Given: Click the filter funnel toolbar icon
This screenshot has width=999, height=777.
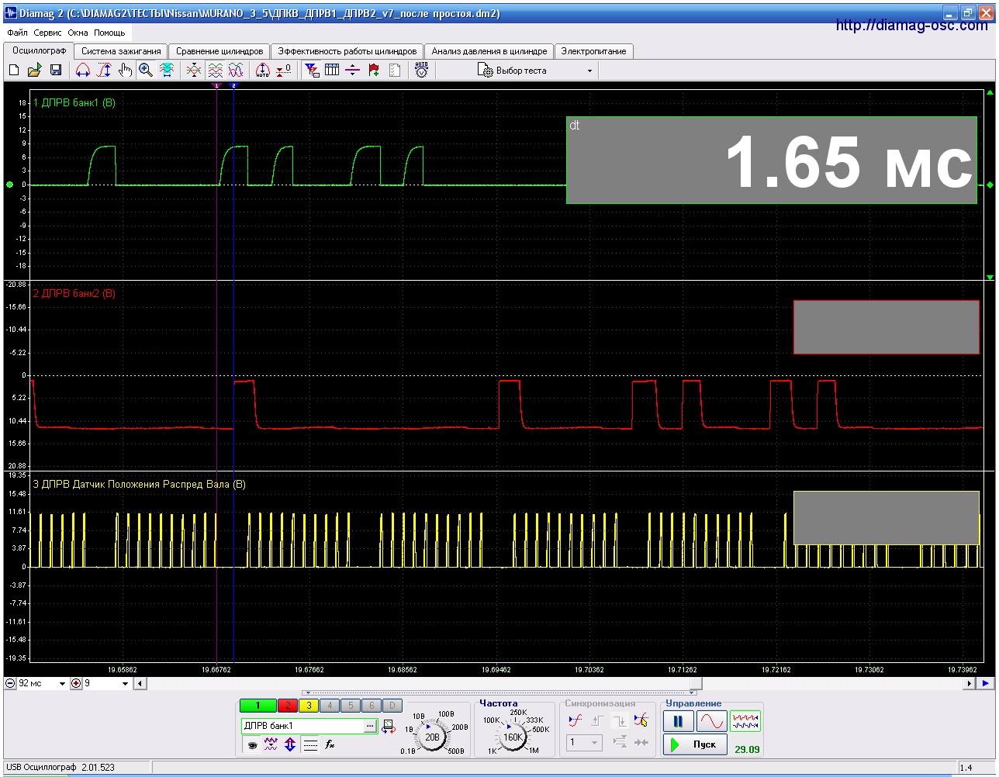Looking at the screenshot, I should [x=312, y=71].
